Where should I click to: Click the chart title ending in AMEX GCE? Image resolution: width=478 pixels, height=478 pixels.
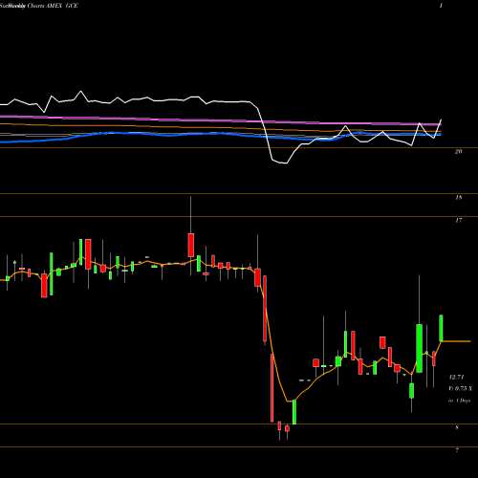[39, 6]
